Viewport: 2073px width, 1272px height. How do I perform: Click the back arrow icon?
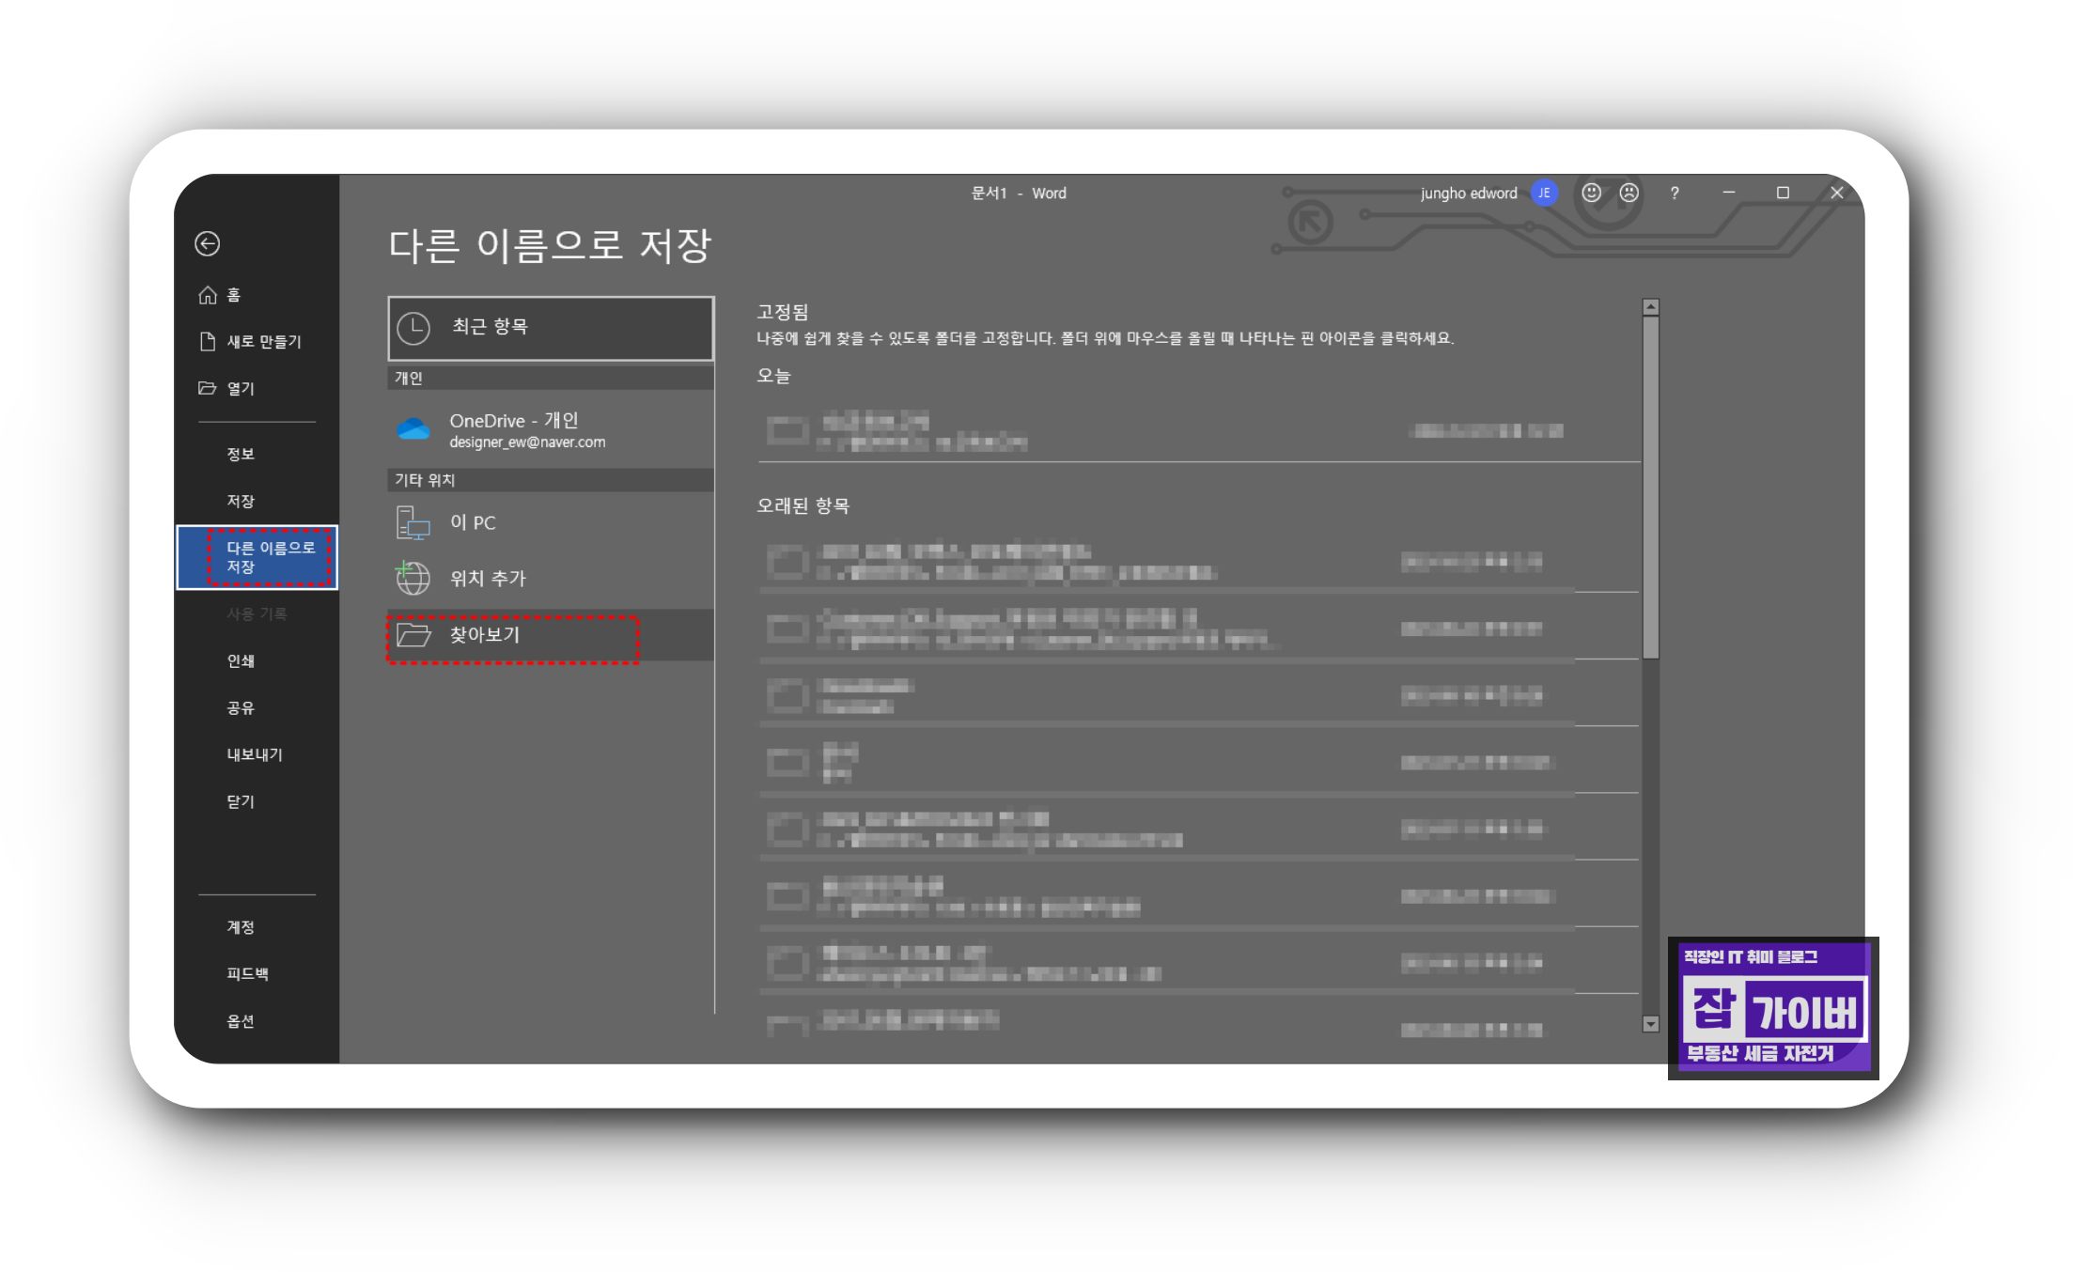point(208,244)
